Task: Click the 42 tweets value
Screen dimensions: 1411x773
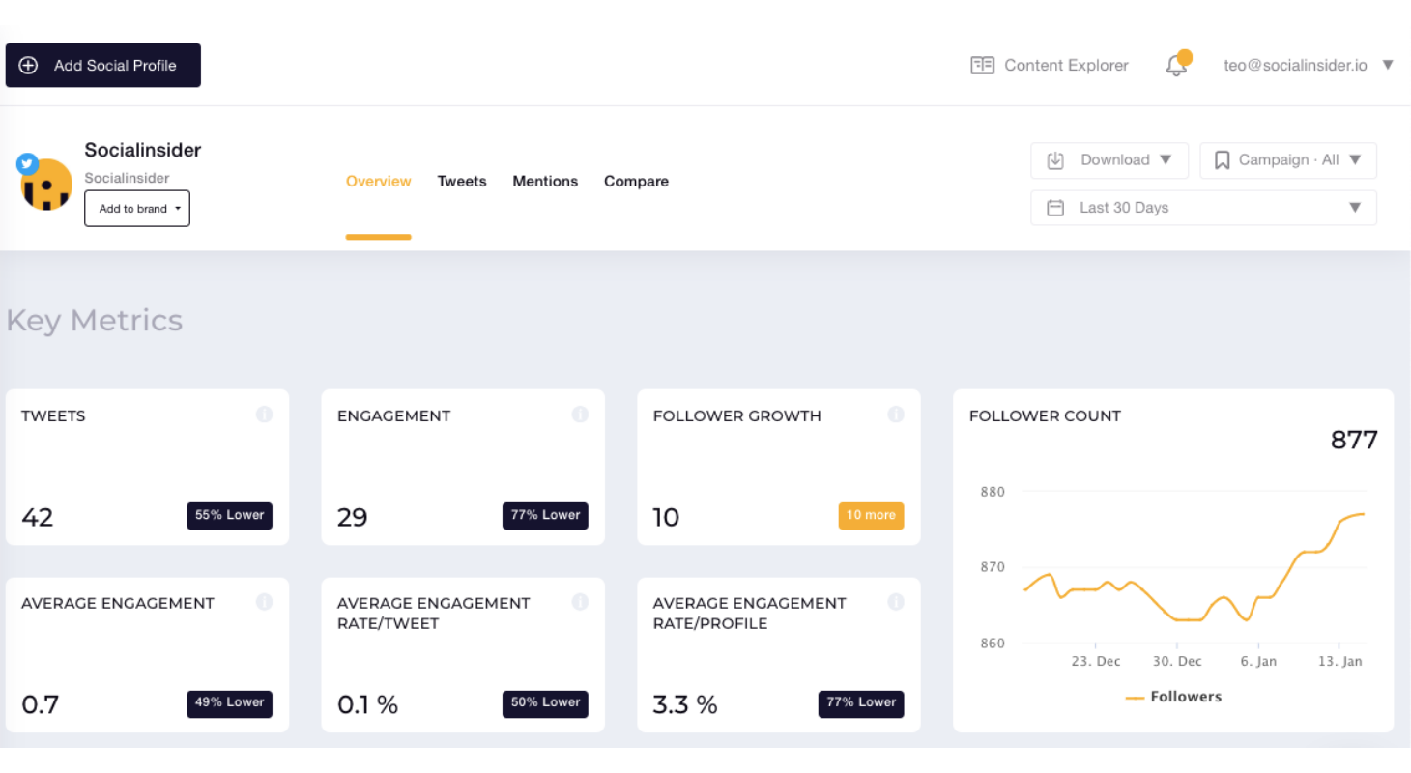Action: coord(38,518)
